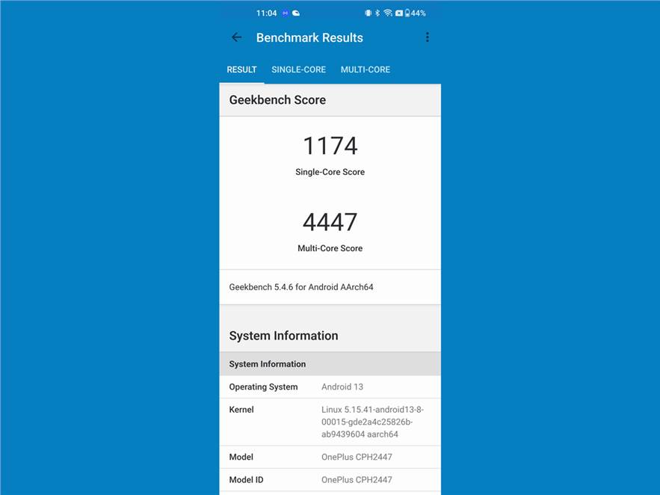Tap the Geekbench 5.4.6 version row
Screen dimensions: 660x495
tap(330, 287)
